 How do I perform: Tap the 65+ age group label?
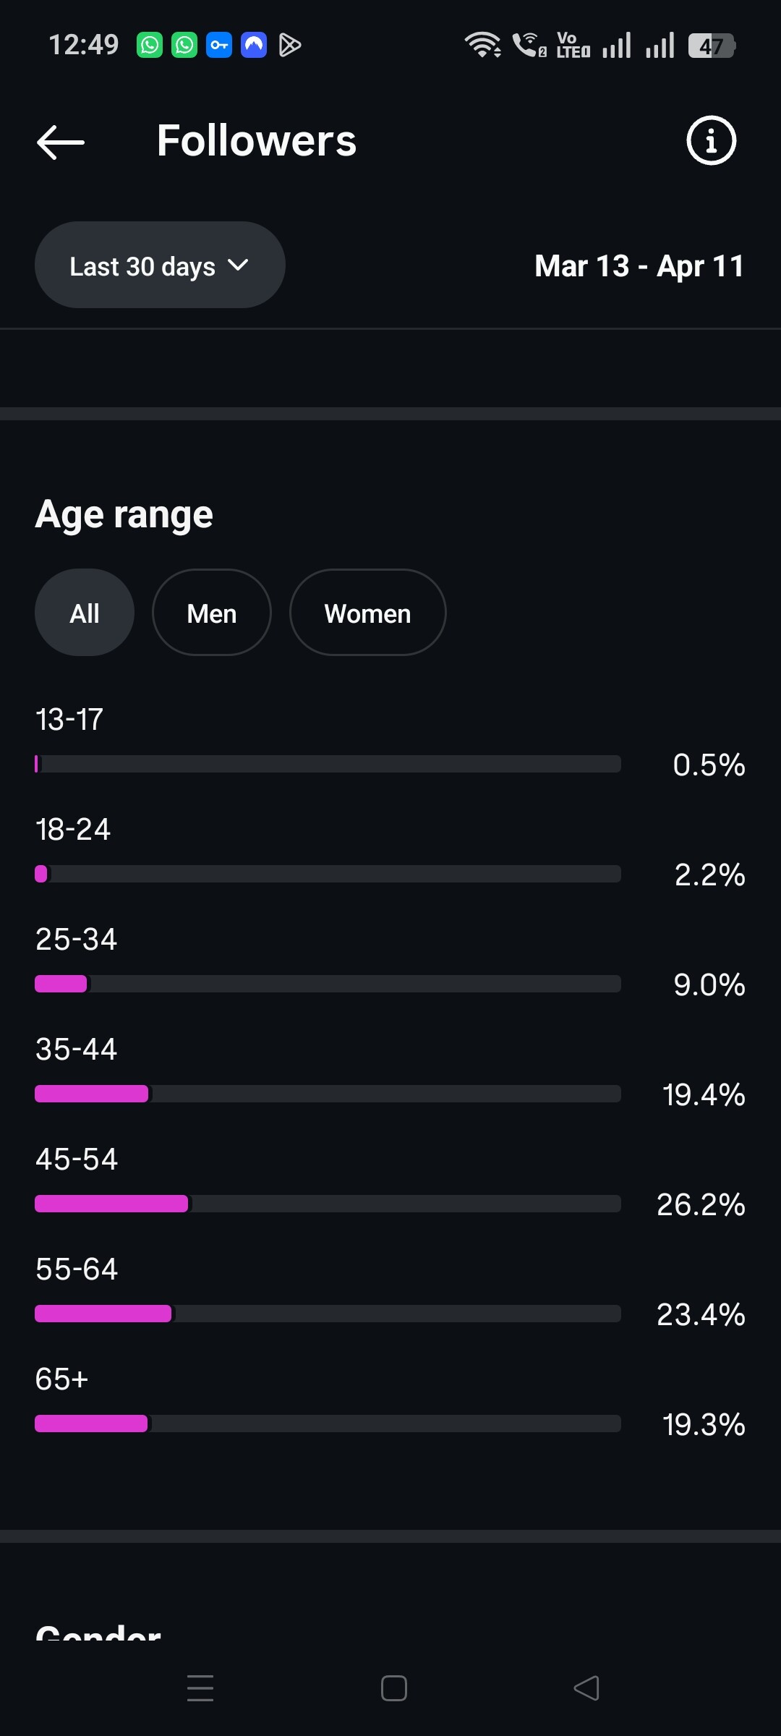click(61, 1379)
